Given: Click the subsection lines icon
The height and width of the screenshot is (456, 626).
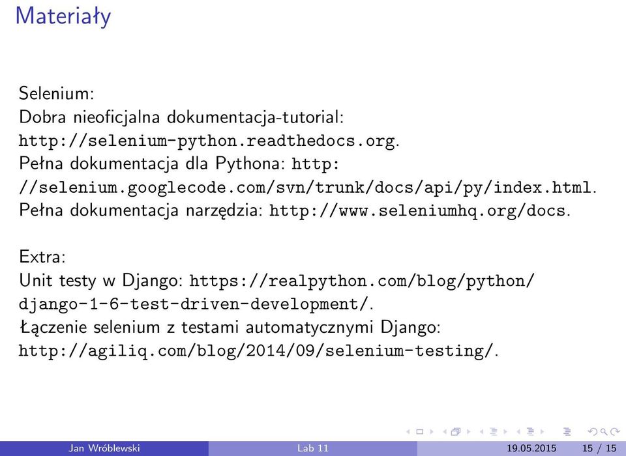Looking at the screenshot, I should coord(494,432).
